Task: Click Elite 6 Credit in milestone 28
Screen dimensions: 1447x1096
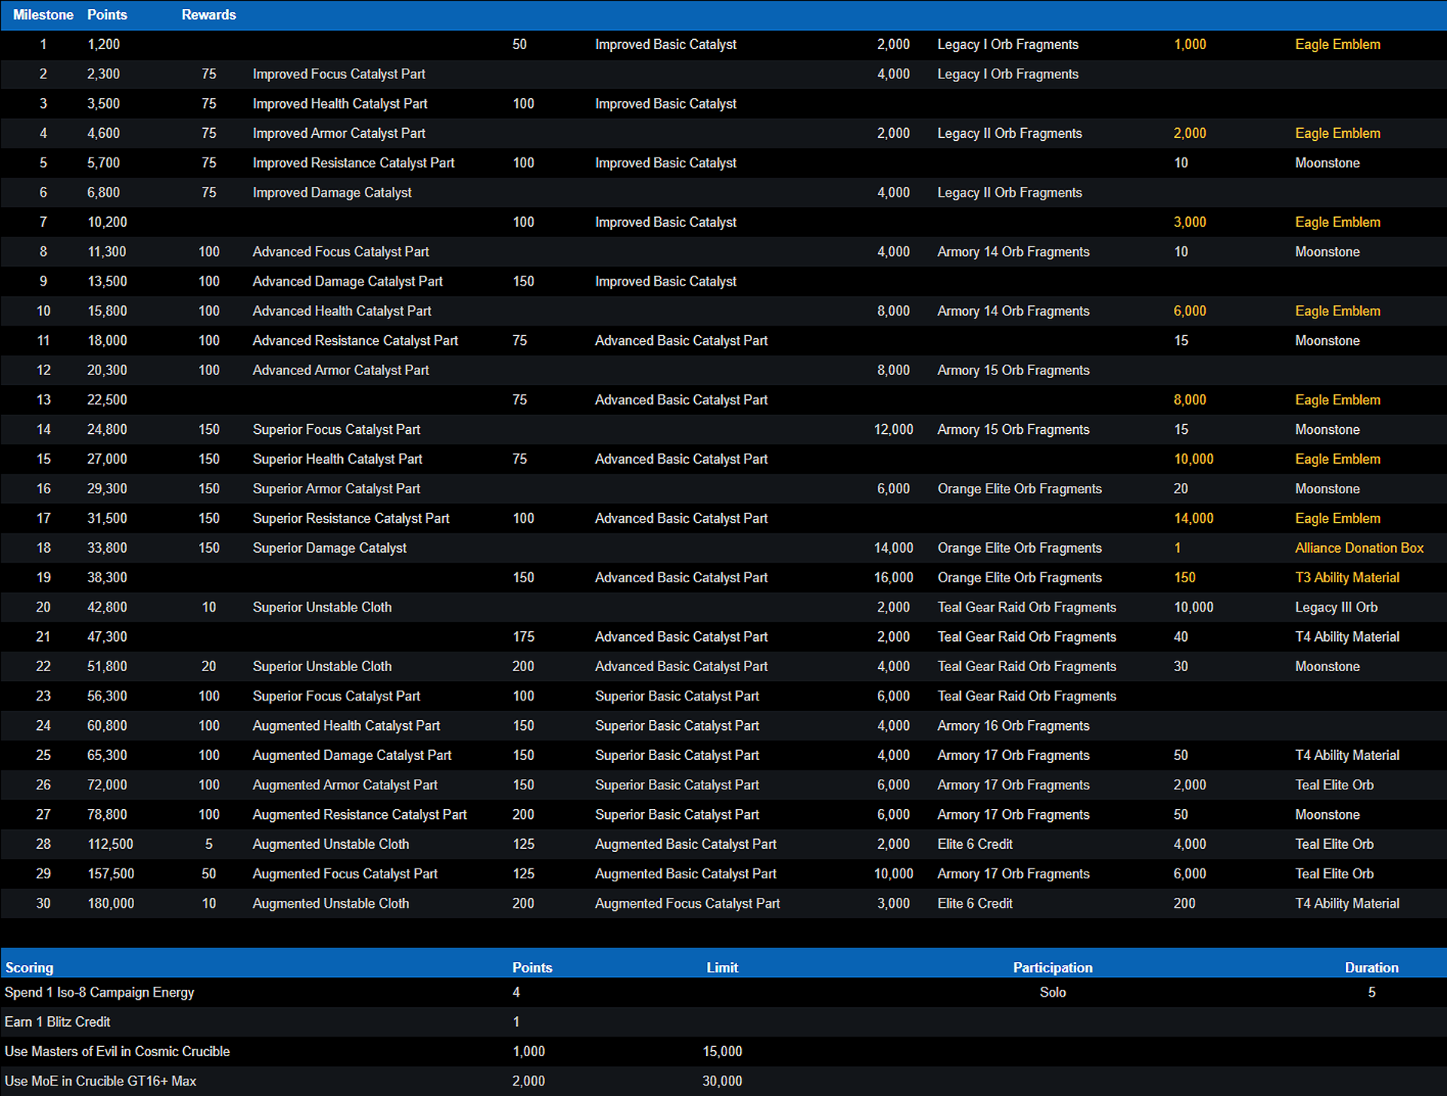Action: tap(974, 844)
